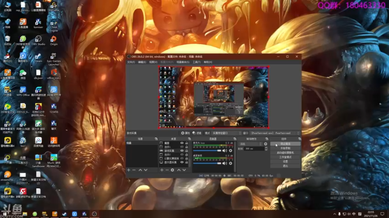This screenshot has height=218, width=389.
Task: Click the OBS preview canvas
Action: [x=213, y=97]
